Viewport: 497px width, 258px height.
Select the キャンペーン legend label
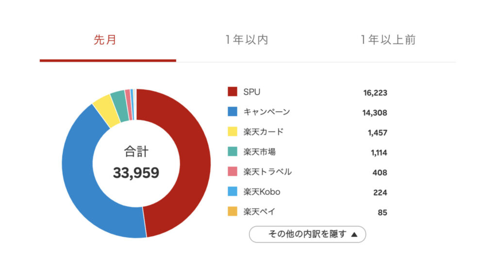(266, 112)
